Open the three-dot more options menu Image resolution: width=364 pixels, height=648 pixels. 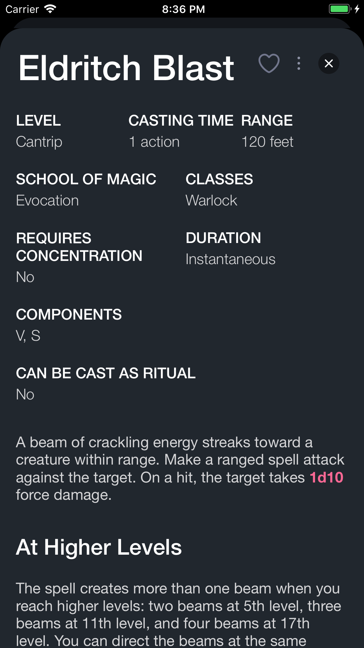[299, 63]
